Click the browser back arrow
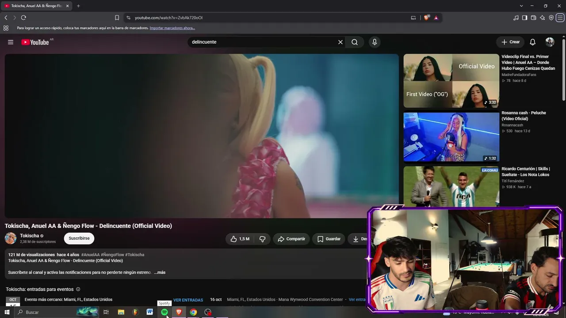566x318 pixels. 6,18
